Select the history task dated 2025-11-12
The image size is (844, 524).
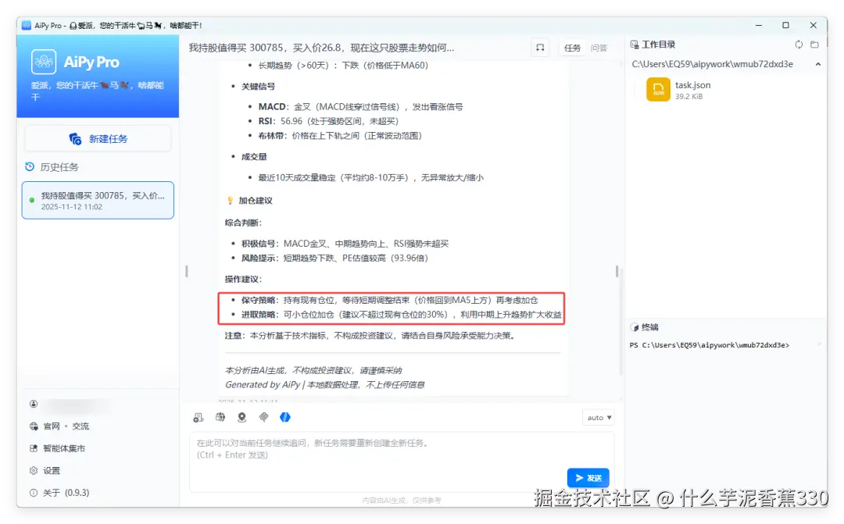click(97, 200)
